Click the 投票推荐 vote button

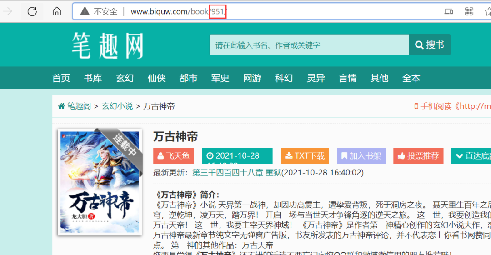point(418,156)
